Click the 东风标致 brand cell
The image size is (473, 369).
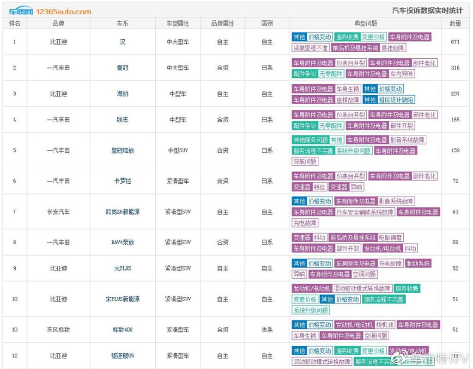click(x=58, y=330)
